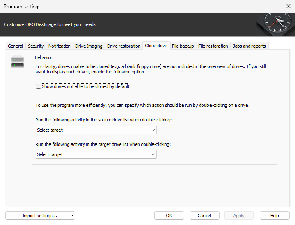Open Help for program settings
This screenshot has width=295, height=225.
pyautogui.click(x=275, y=216)
